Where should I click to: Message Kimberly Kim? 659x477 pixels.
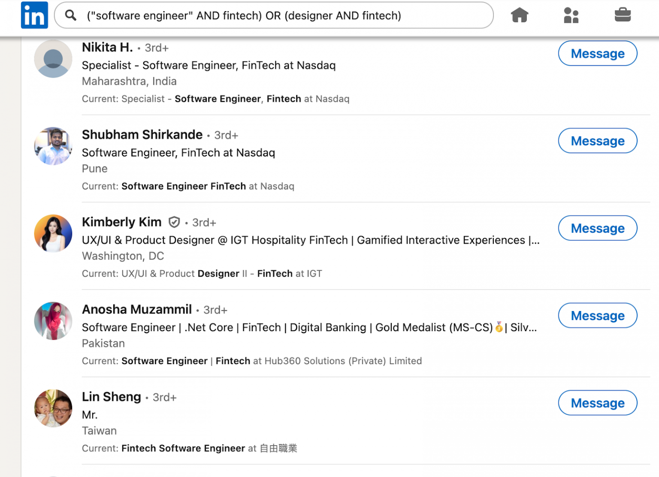point(598,228)
